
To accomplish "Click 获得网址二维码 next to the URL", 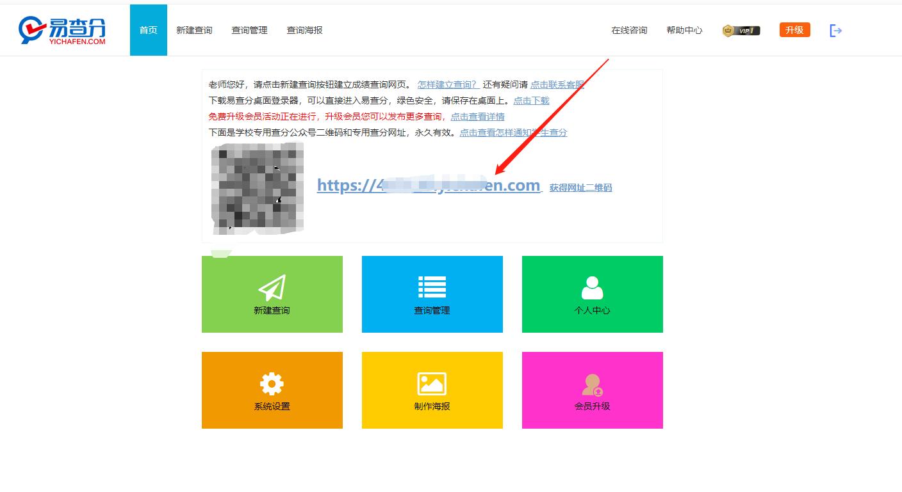I will click(580, 187).
